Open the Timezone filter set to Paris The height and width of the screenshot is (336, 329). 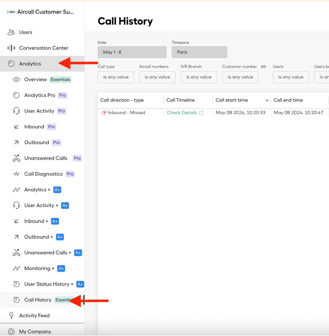pos(199,52)
